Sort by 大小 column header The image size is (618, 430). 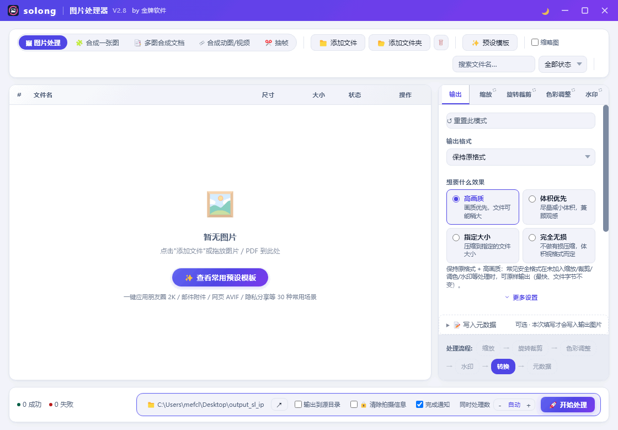coord(318,95)
